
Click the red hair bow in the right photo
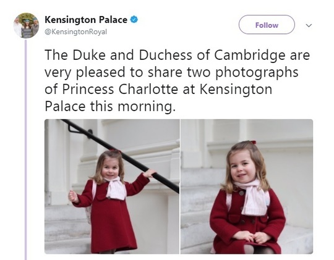pyautogui.click(x=253, y=142)
